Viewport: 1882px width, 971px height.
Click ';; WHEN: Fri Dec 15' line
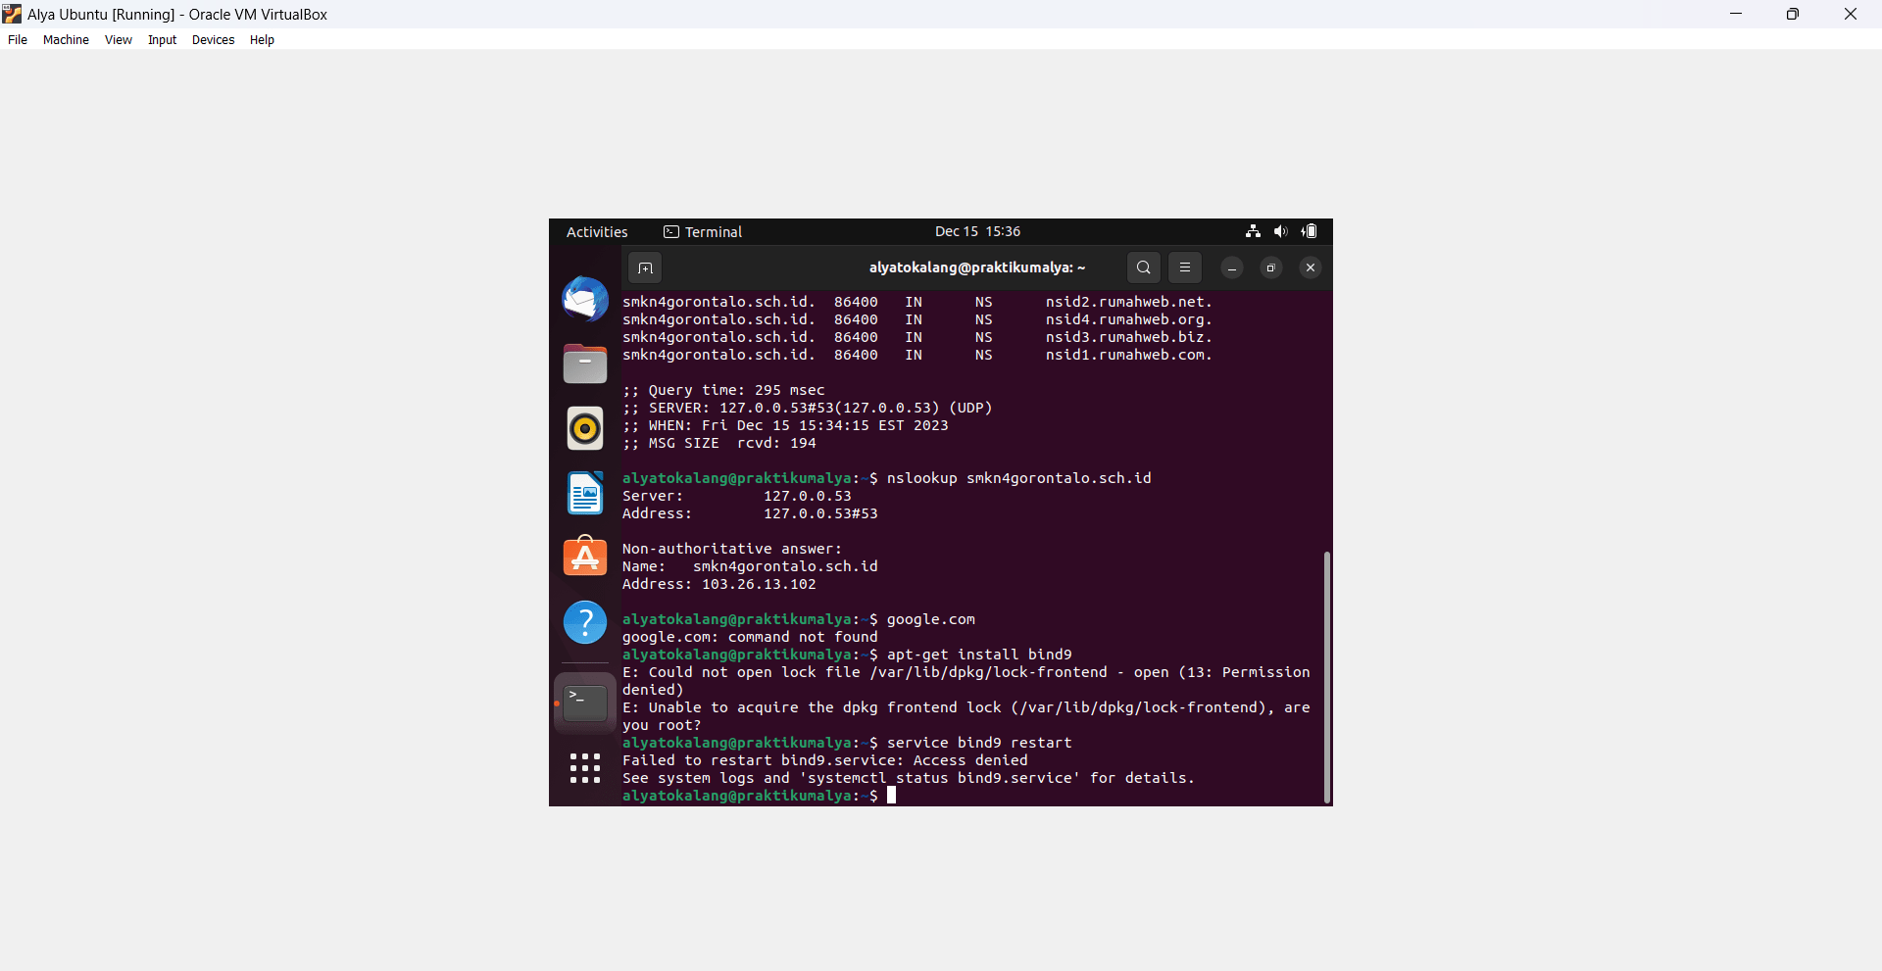(785, 426)
